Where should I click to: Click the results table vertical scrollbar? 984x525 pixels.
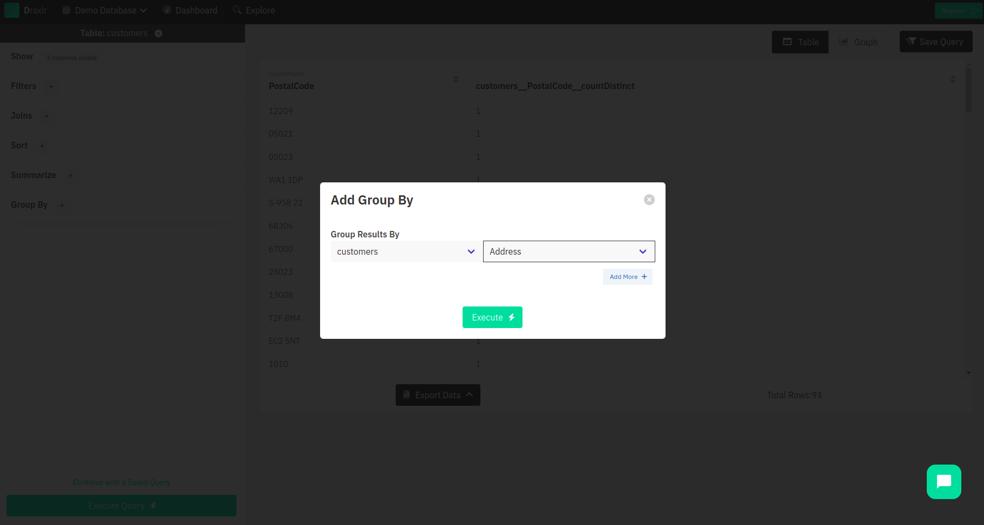[x=968, y=89]
